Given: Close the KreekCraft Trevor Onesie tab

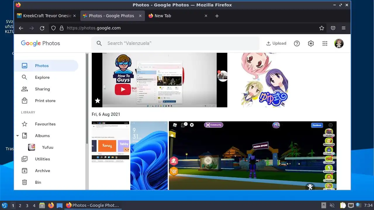Looking at the screenshot, I should 75,16.
